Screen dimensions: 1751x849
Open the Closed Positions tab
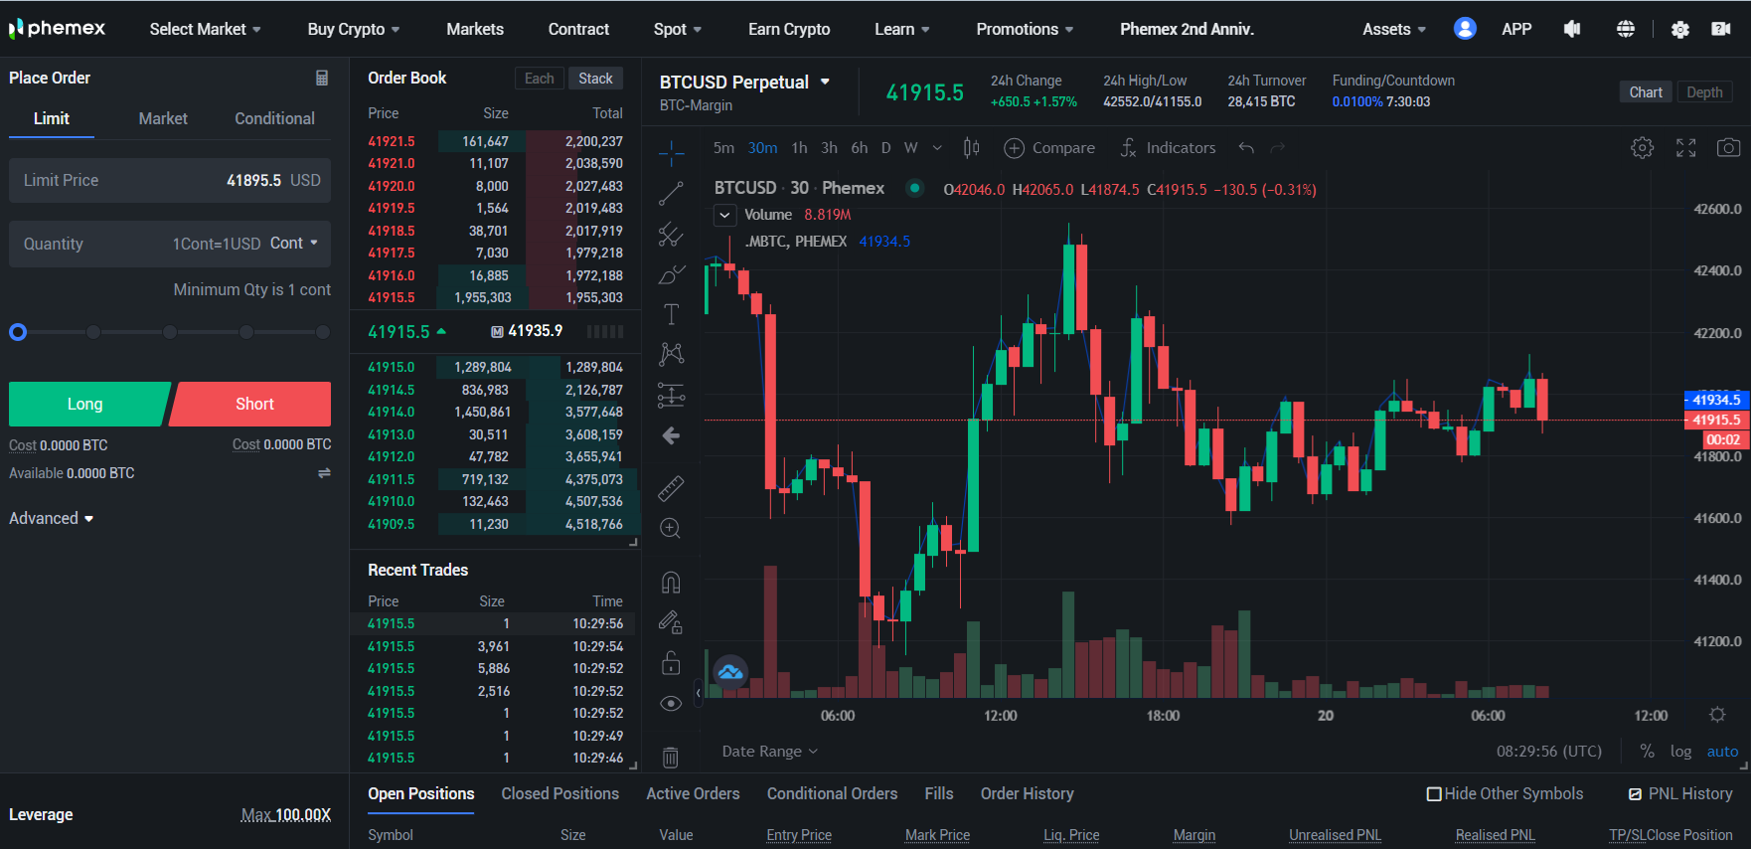click(x=559, y=793)
